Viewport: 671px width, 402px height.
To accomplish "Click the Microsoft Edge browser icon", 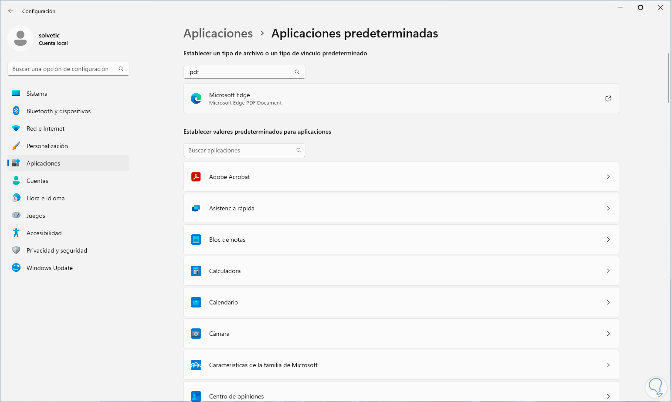I will coord(196,98).
